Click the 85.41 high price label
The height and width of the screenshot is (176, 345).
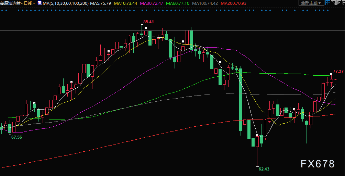tap(148, 22)
